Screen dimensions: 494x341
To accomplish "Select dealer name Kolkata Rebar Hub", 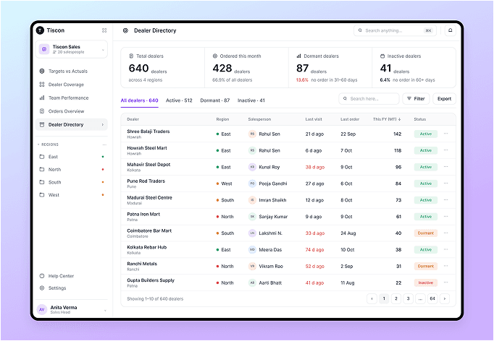I will 147,247.
